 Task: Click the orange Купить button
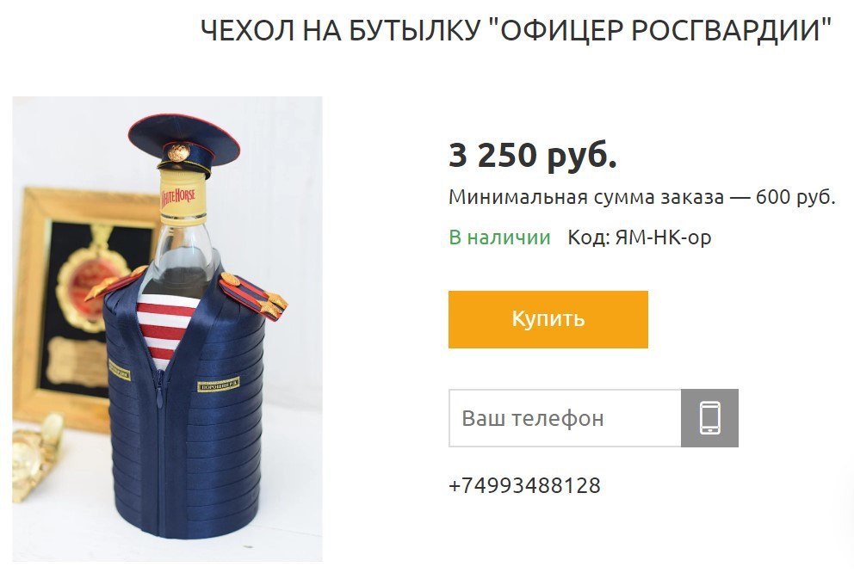(548, 319)
